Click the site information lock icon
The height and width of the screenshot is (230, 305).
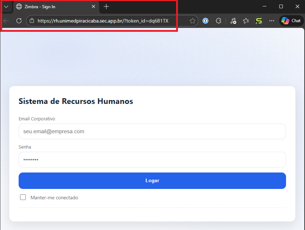click(32, 21)
